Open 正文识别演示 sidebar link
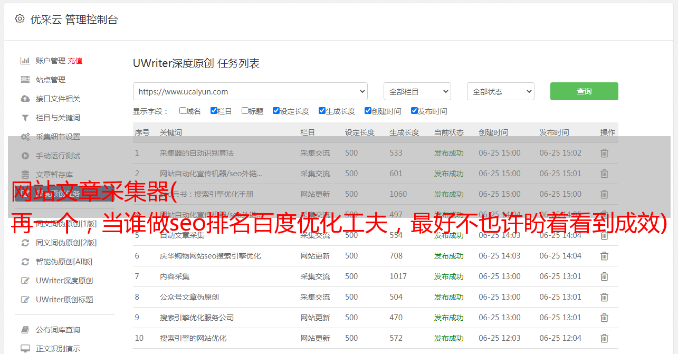Screen dimensions: 678x354 click(58, 349)
